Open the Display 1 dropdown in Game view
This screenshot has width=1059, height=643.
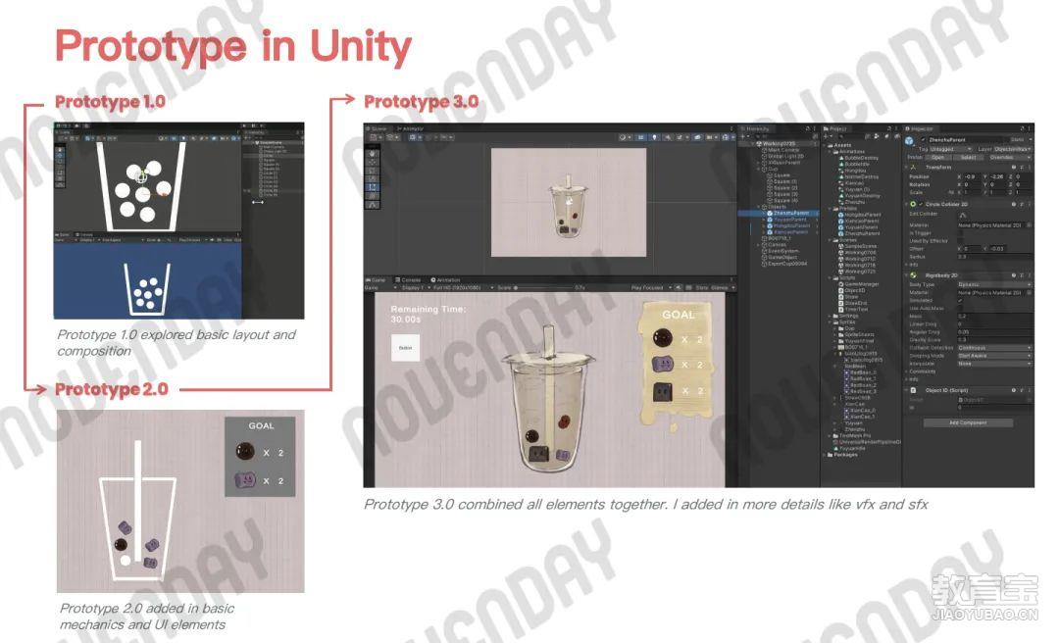[414, 288]
